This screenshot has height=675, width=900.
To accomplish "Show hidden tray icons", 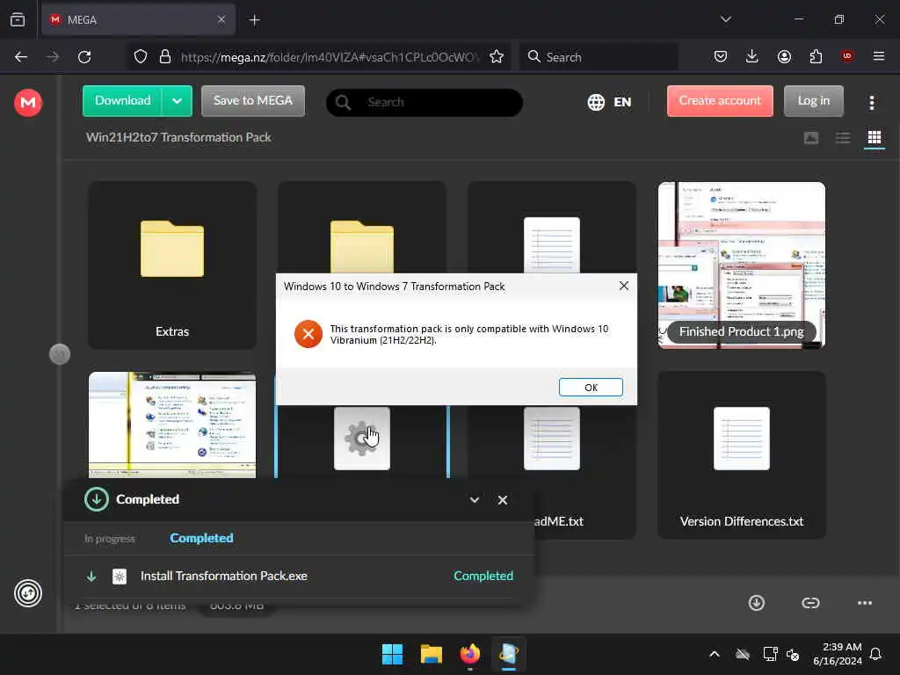I will coord(714,654).
